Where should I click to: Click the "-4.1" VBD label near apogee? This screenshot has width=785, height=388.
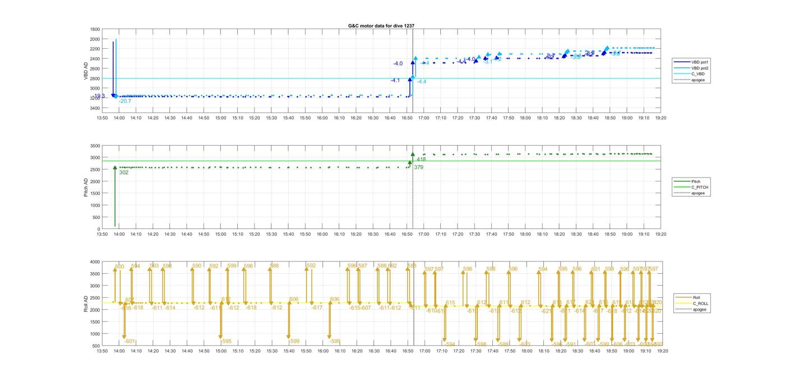click(x=395, y=81)
